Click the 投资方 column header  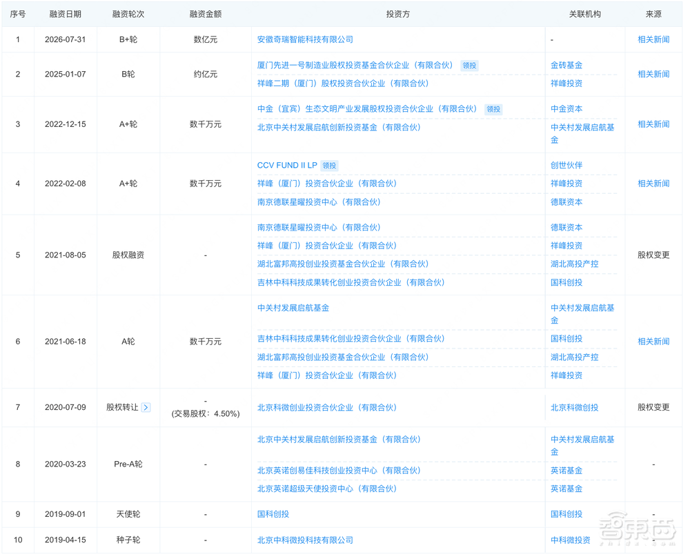tap(398, 14)
